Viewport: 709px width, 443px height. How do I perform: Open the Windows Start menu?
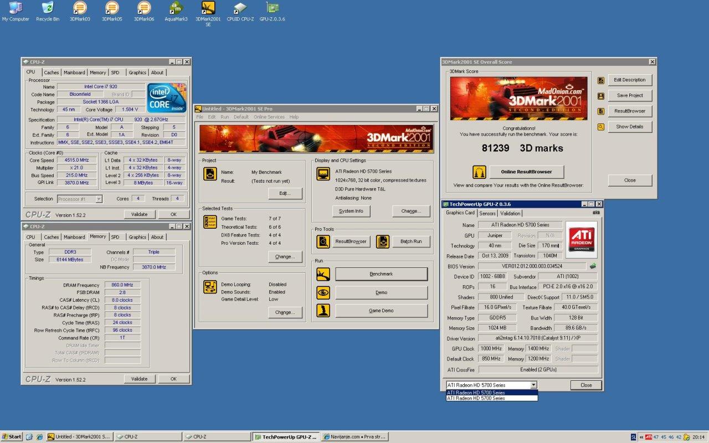(12, 437)
